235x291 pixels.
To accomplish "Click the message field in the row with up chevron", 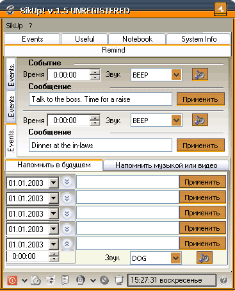I will point(127,244).
